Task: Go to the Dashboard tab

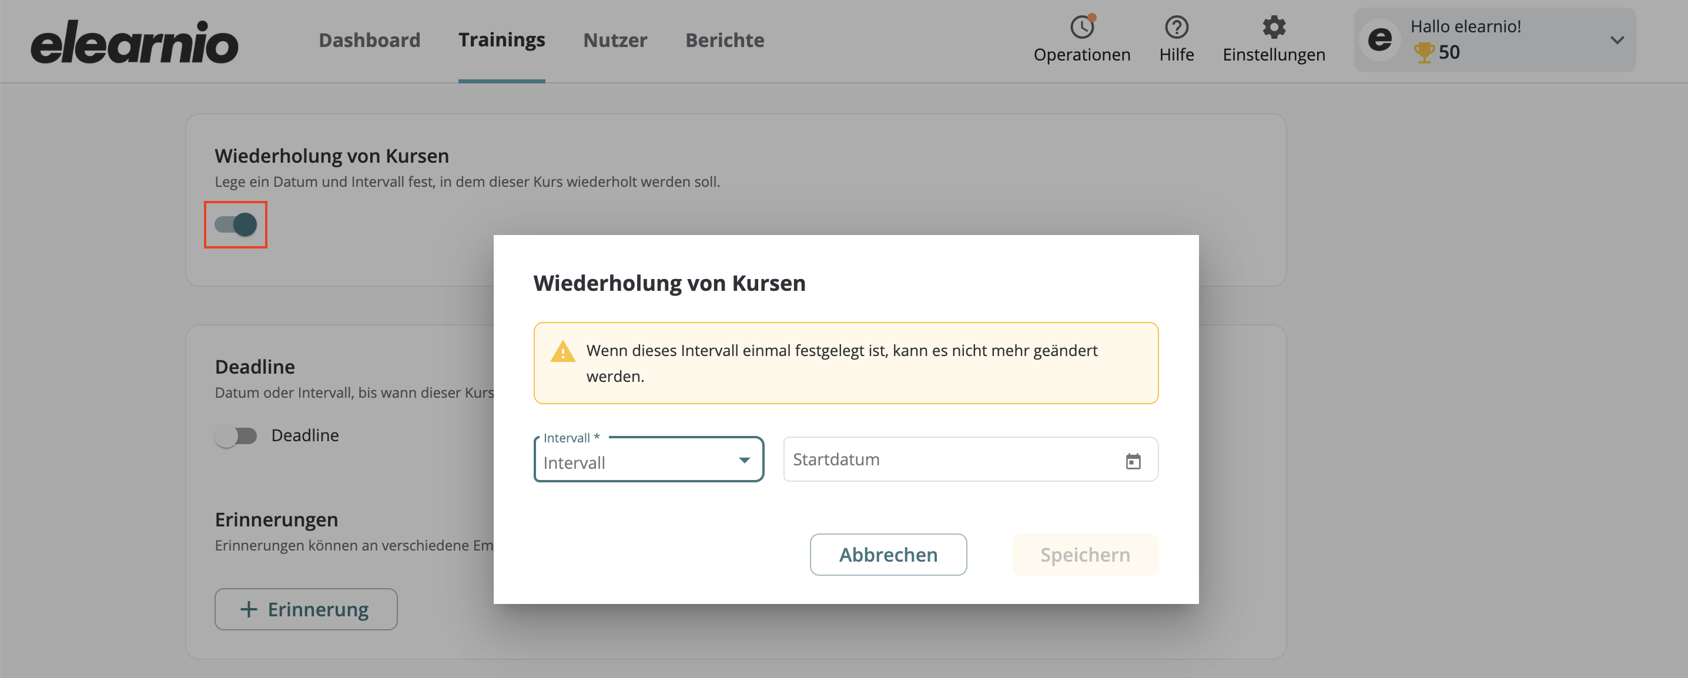Action: click(x=369, y=41)
